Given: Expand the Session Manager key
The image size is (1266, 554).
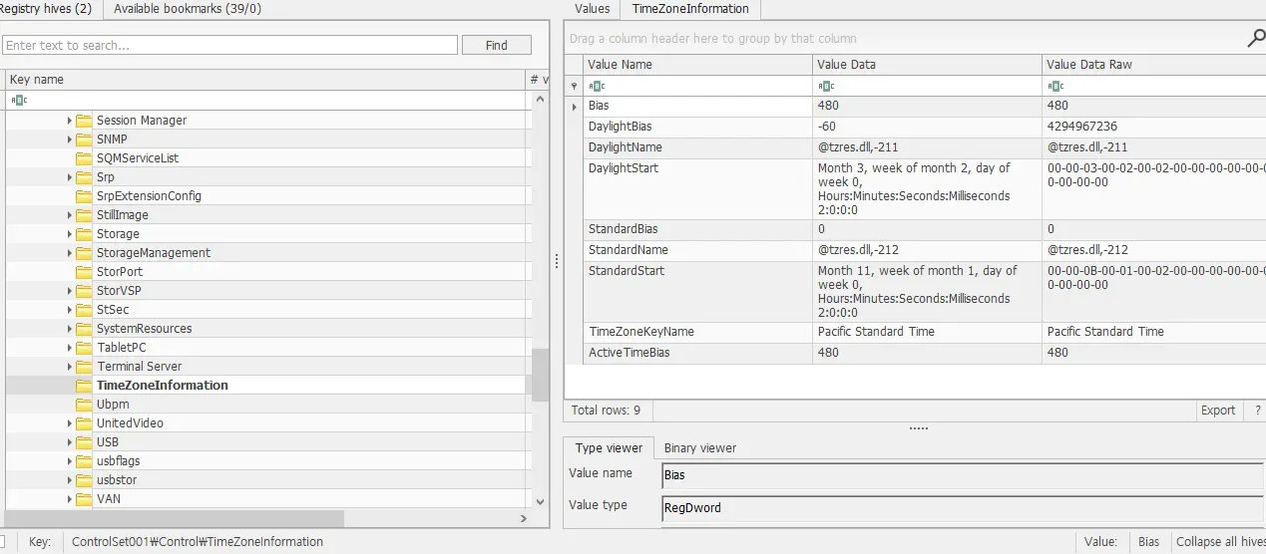Looking at the screenshot, I should click(x=70, y=121).
